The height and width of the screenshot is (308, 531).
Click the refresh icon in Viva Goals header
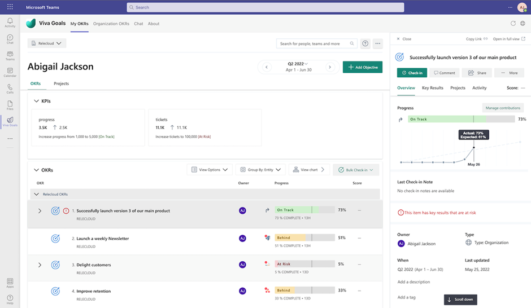coord(513,24)
